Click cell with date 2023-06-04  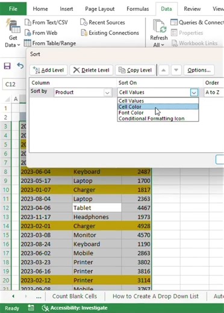pyautogui.click(x=46, y=172)
